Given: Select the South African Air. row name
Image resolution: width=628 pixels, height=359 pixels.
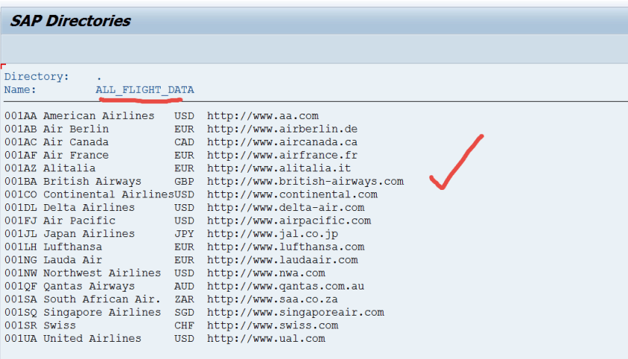Looking at the screenshot, I should [x=102, y=299].
